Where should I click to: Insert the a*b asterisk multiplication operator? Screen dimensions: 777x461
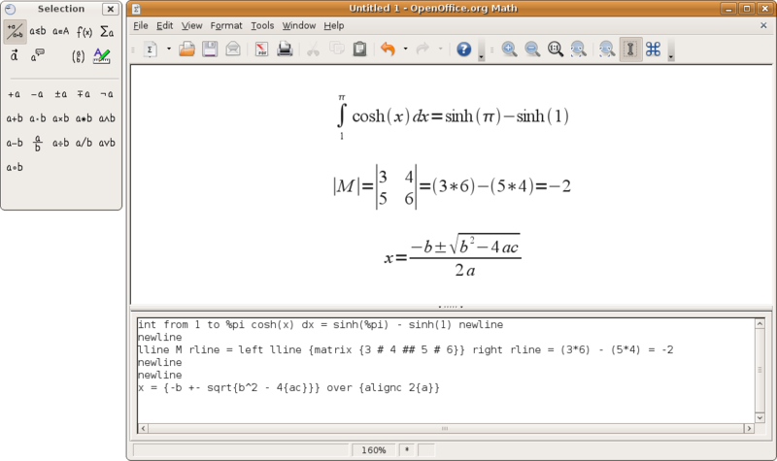84,118
